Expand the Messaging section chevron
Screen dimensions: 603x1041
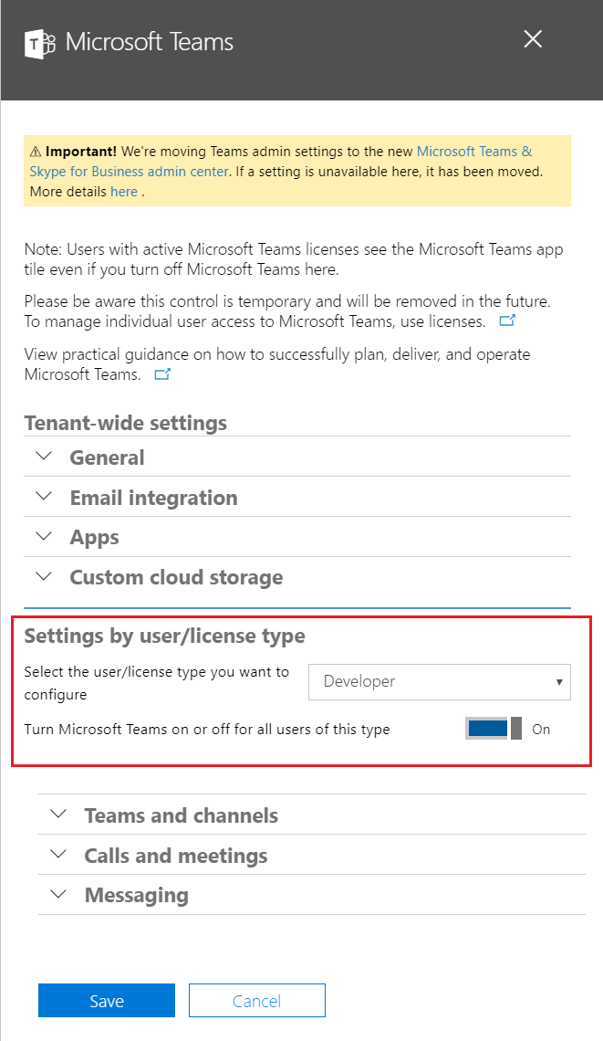point(58,895)
